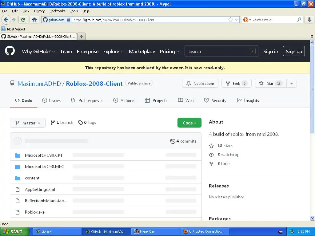Image resolution: width=315 pixels, height=236 pixels.
Task: Open the URL bar history dropdown arrow
Action: click(237, 20)
